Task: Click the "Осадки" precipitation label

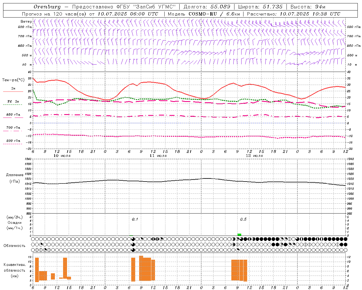Action: click(15, 223)
